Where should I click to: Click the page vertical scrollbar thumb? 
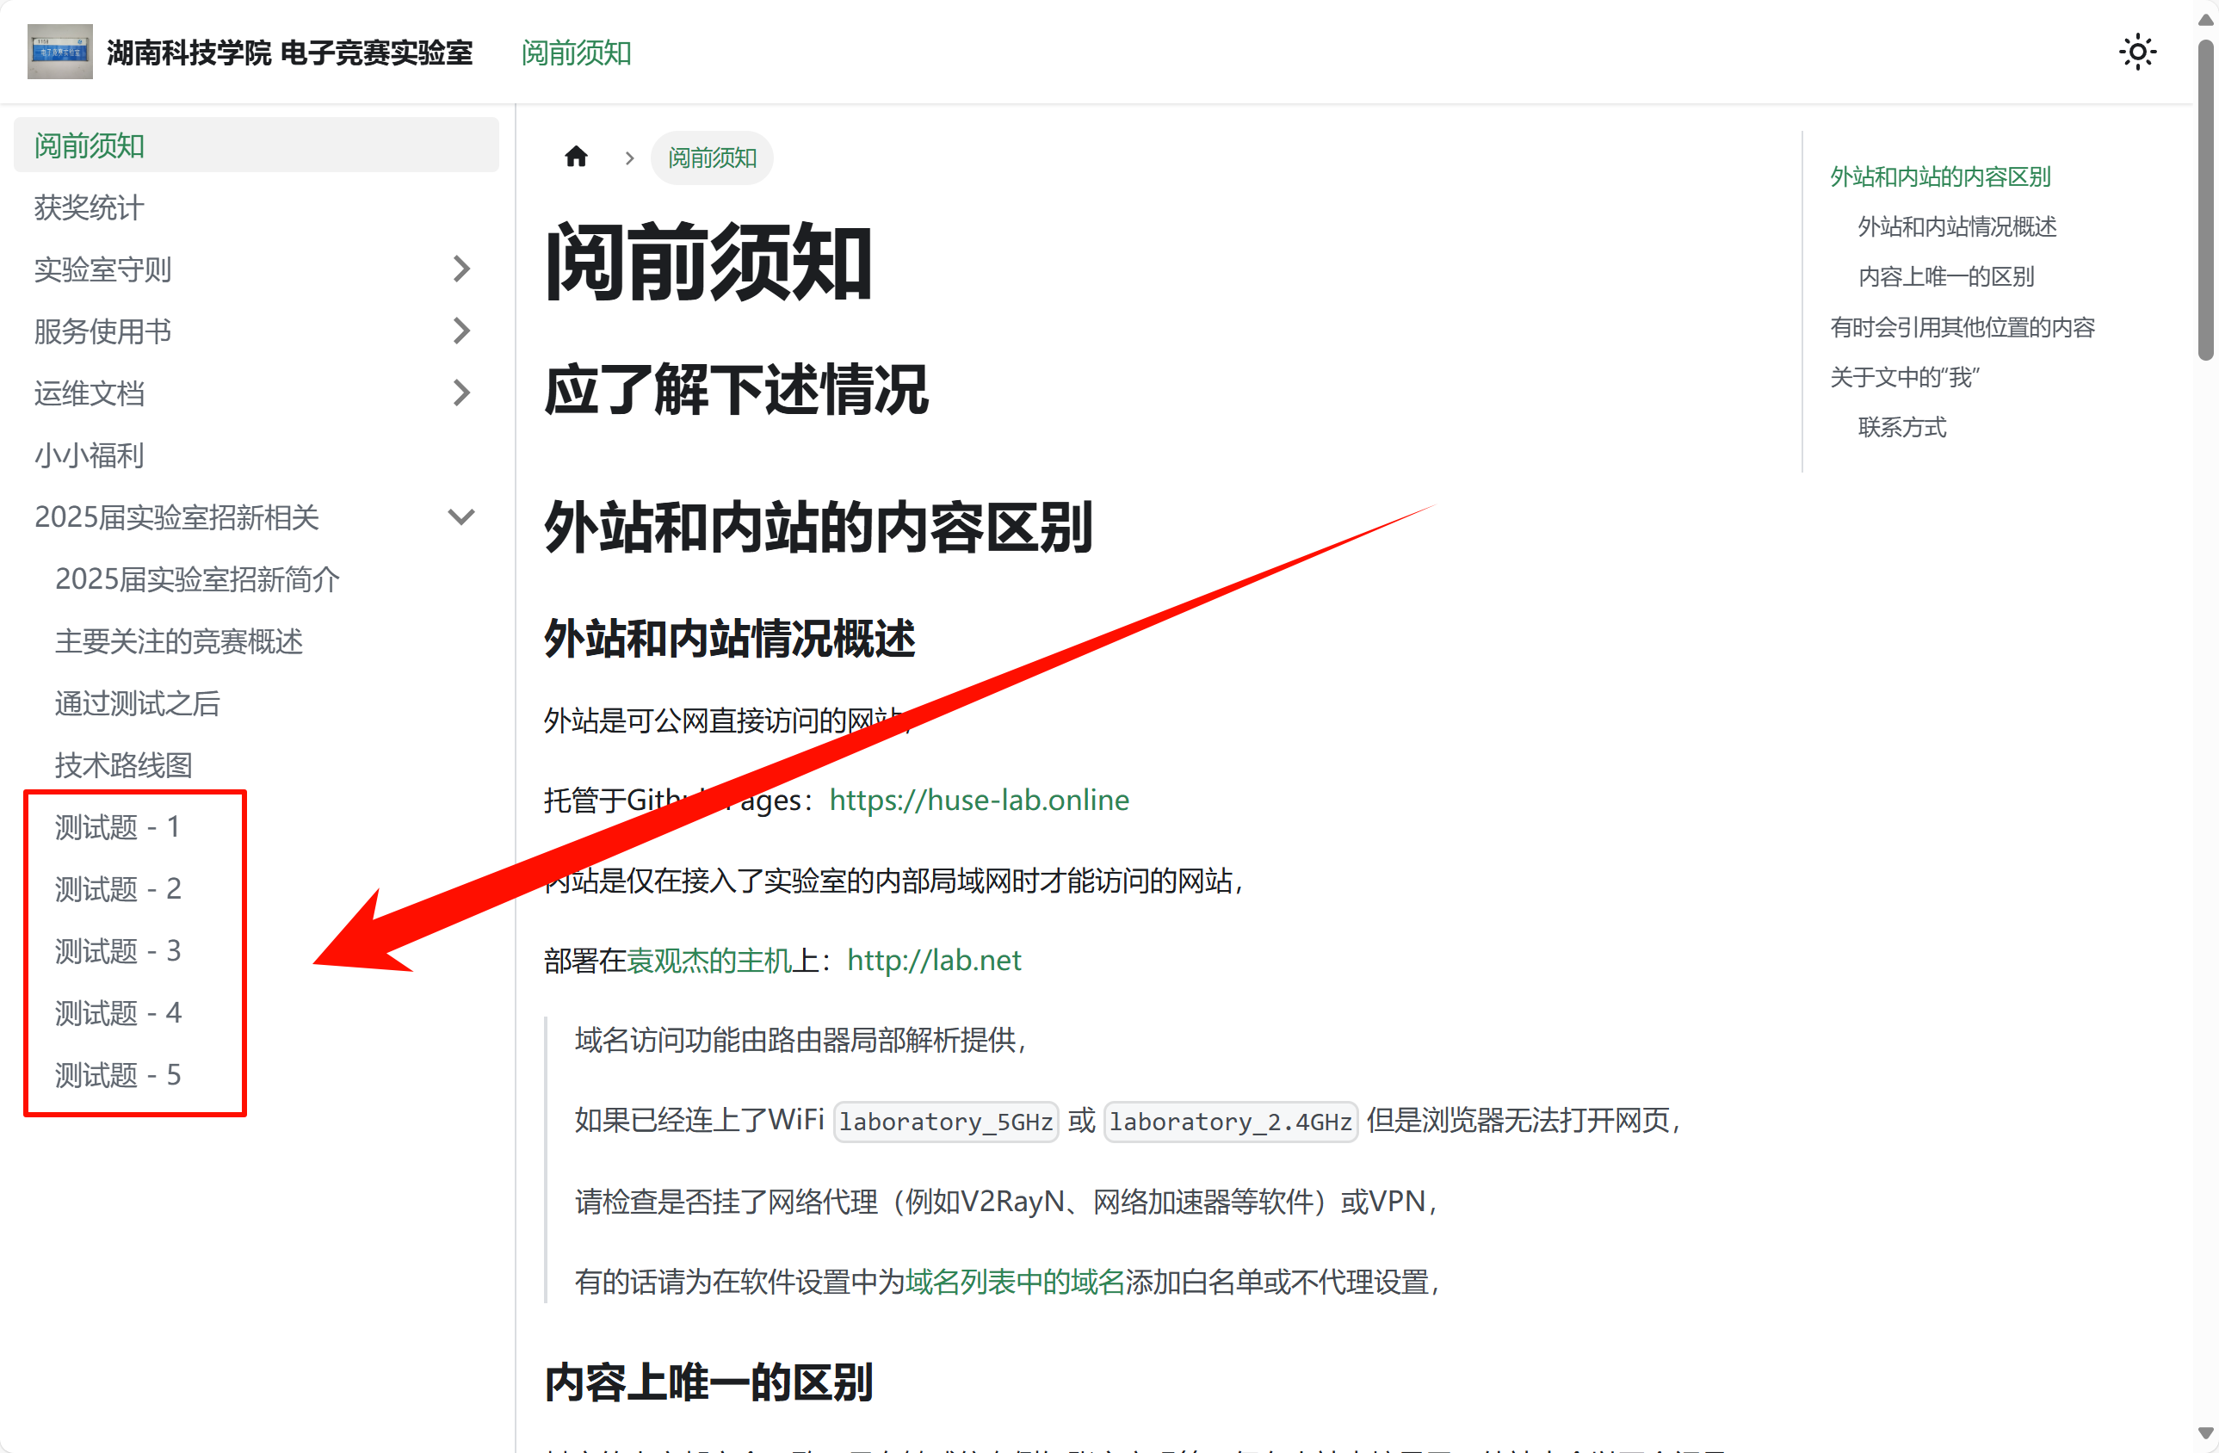[2205, 196]
